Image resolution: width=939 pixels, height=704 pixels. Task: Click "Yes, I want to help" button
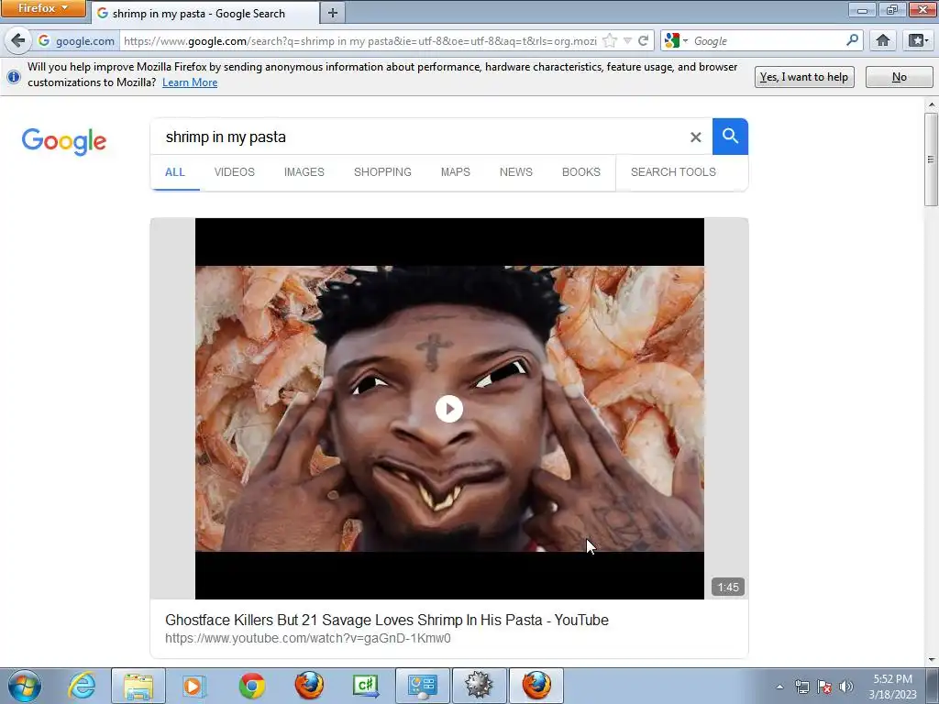pyautogui.click(x=803, y=77)
